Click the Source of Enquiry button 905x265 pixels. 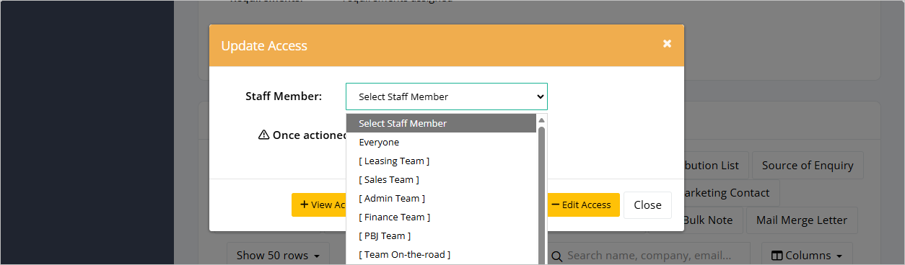tap(808, 165)
